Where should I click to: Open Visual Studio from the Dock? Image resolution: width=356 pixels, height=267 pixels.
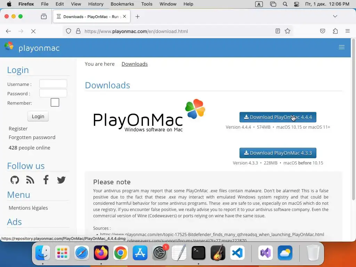[265, 253]
